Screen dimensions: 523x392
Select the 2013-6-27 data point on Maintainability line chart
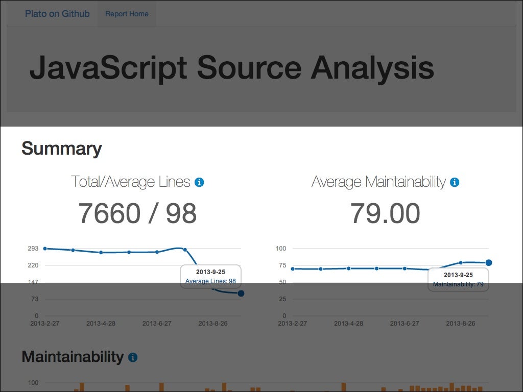(x=405, y=268)
